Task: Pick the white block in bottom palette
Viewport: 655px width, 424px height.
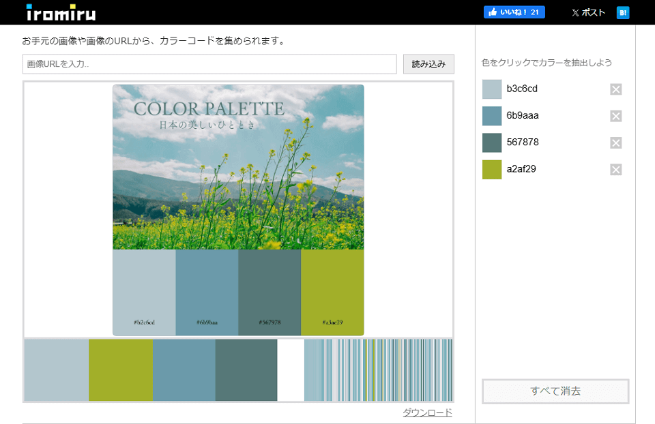Action: click(291, 370)
